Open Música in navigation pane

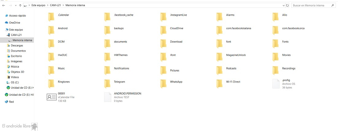click(13, 67)
